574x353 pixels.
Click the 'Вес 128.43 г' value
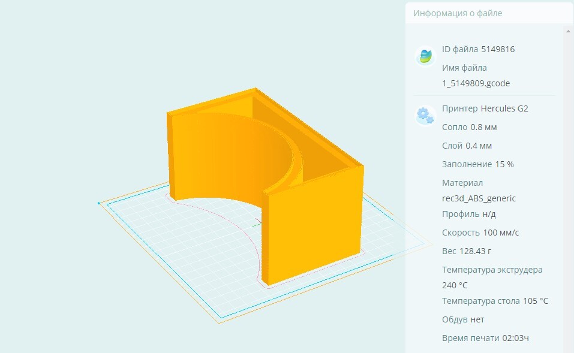pos(467,252)
